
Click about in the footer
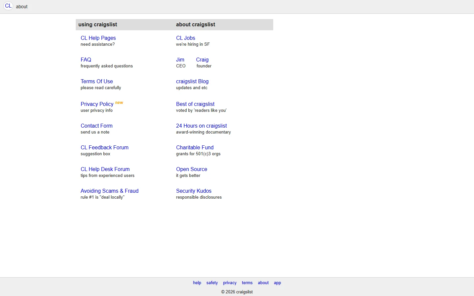263,283
